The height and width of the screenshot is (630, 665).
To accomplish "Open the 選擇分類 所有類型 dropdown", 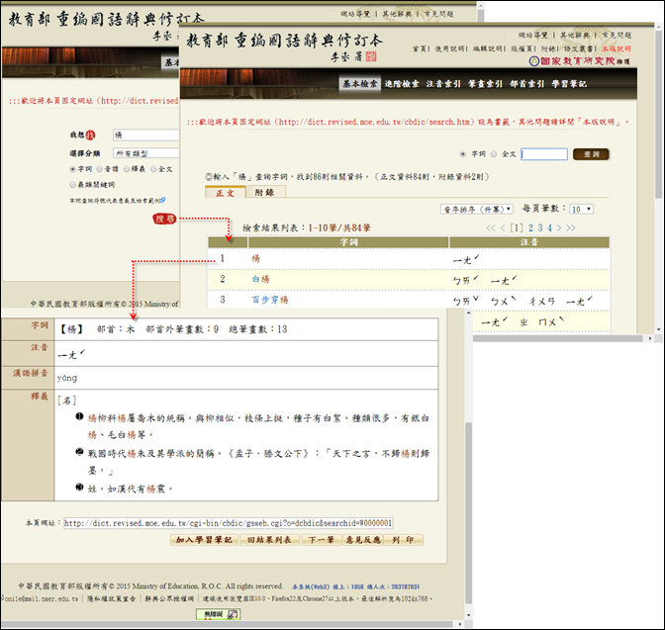I will 145,153.
